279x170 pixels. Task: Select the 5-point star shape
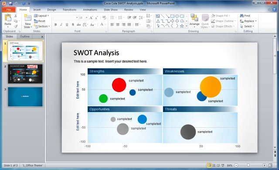point(182,26)
